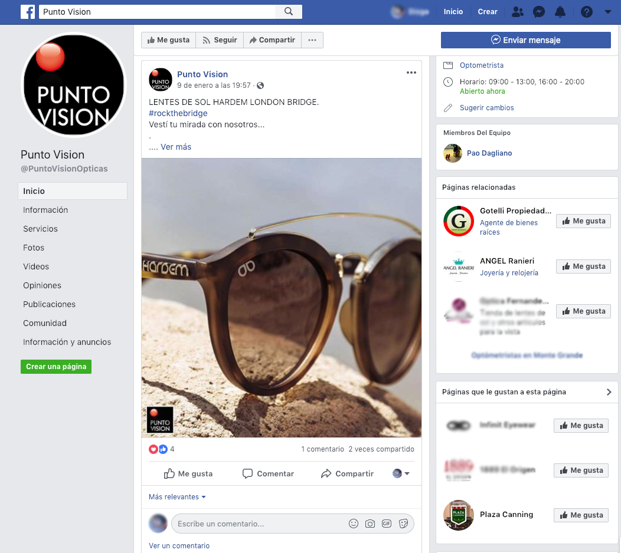This screenshot has height=553, width=621.
Task: Click the Punto Vision search field
Action: tap(157, 12)
